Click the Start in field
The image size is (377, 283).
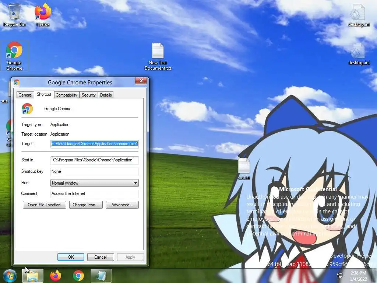coord(95,160)
